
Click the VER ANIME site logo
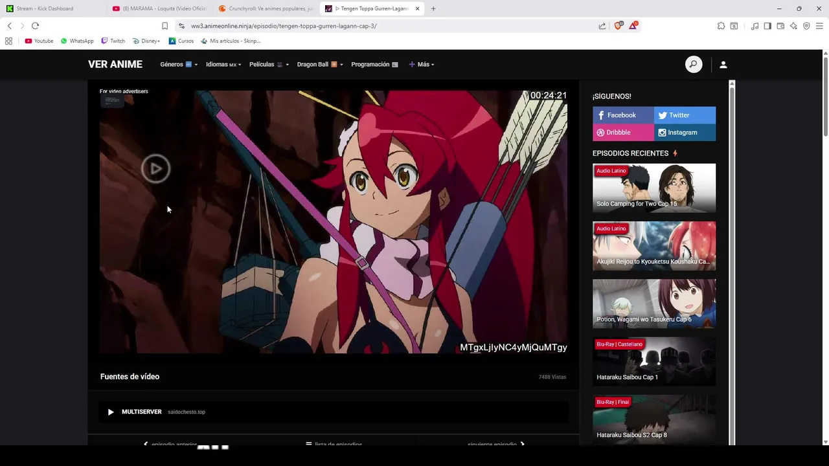point(115,64)
